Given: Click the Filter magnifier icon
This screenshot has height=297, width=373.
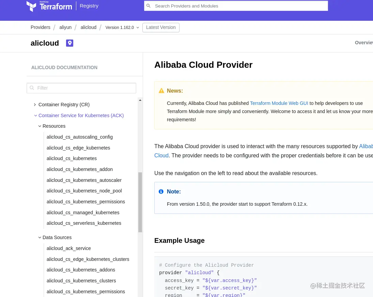Looking at the screenshot, I should point(32,88).
